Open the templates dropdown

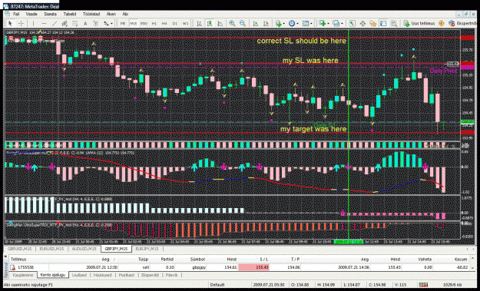pyautogui.click(x=307, y=24)
